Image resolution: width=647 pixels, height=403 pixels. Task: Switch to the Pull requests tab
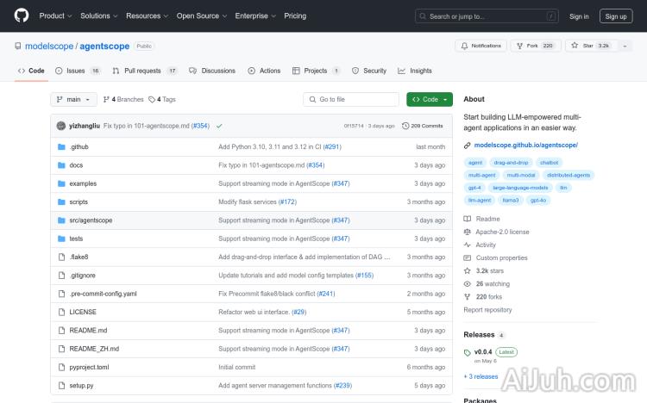coord(142,71)
